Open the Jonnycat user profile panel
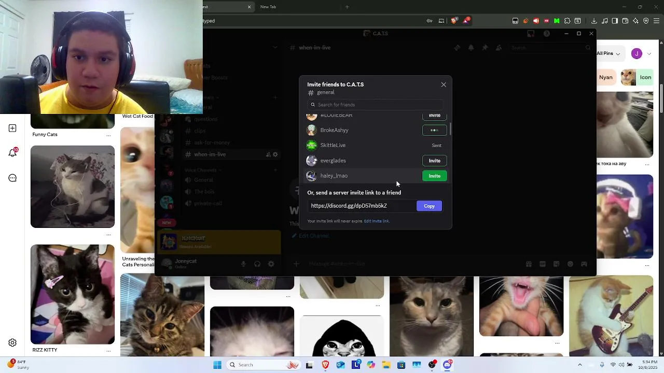664x373 pixels. pos(185,264)
